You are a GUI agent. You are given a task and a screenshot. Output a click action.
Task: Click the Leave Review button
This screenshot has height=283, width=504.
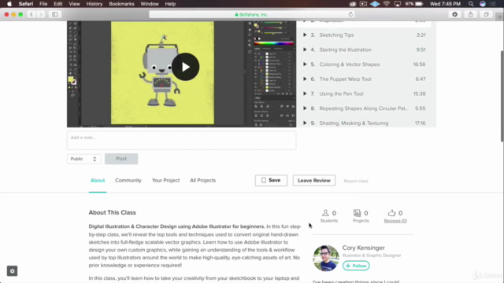click(x=314, y=180)
